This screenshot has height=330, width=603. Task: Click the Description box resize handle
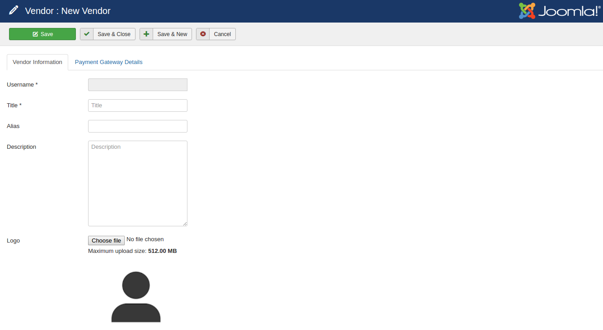click(185, 224)
